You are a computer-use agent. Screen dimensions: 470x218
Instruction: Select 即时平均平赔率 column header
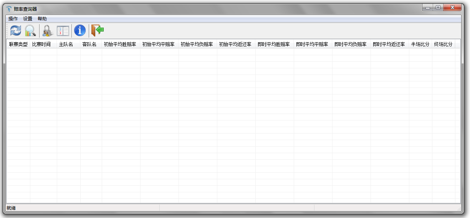pyautogui.click(x=313, y=44)
